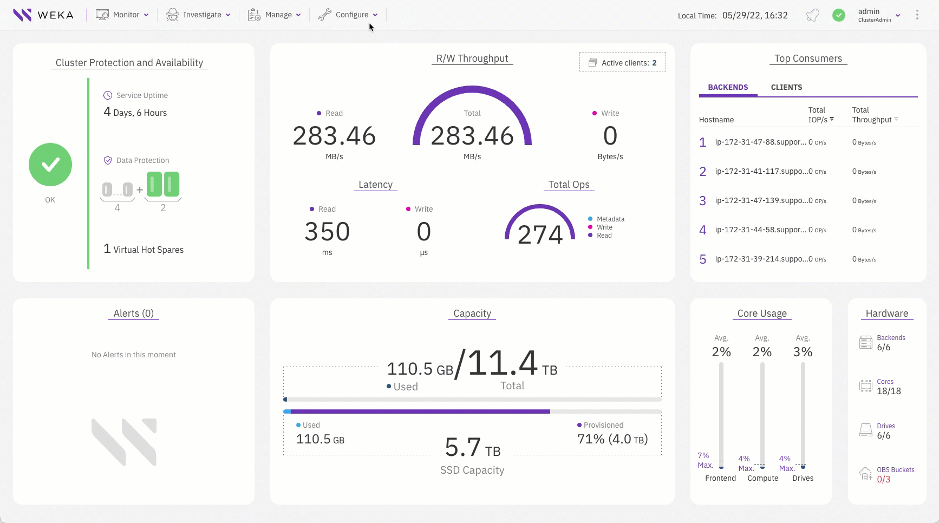Click the green cluster health check icon

click(839, 15)
